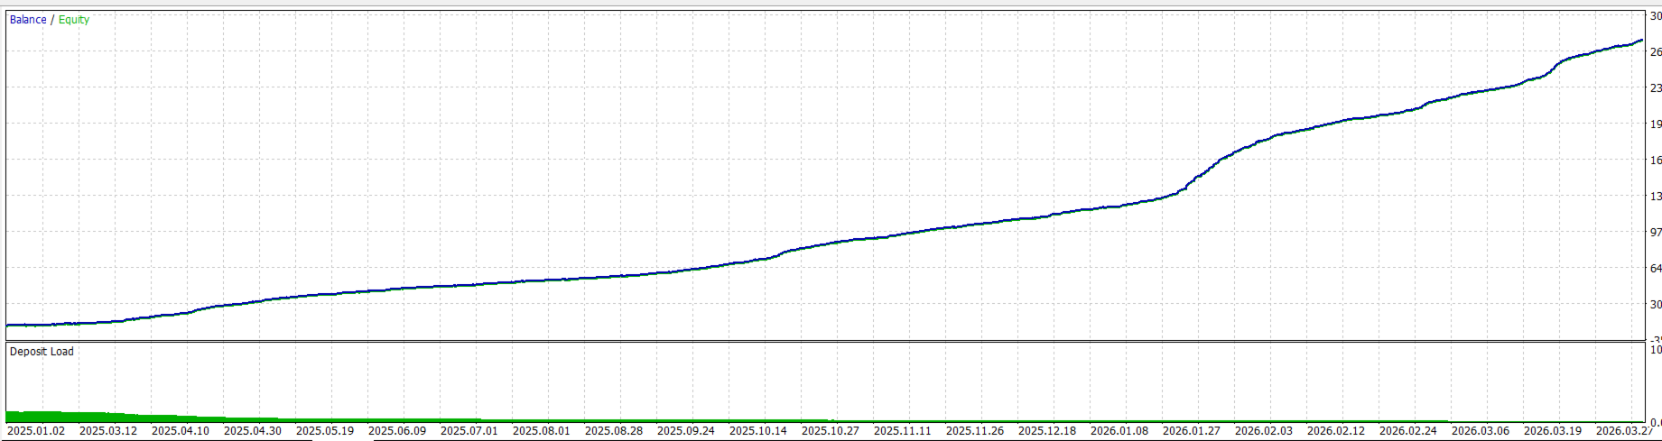
Task: Select the 2025.06.09 date marker
Action: tap(397, 431)
